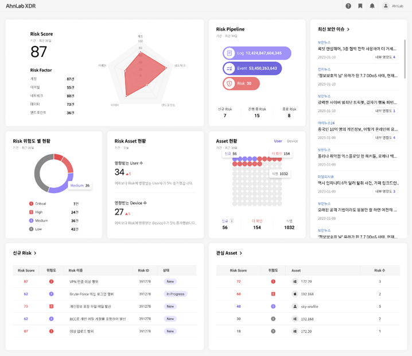Screen dimensions: 412x356
Task: Click 영향받는 User 수 value 34
Action: pyautogui.click(x=119, y=172)
